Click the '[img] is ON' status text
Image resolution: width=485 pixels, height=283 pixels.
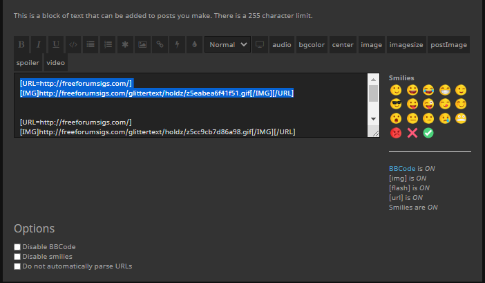click(408, 179)
